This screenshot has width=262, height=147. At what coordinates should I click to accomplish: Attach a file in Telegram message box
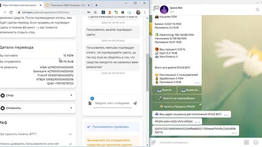tap(154, 143)
